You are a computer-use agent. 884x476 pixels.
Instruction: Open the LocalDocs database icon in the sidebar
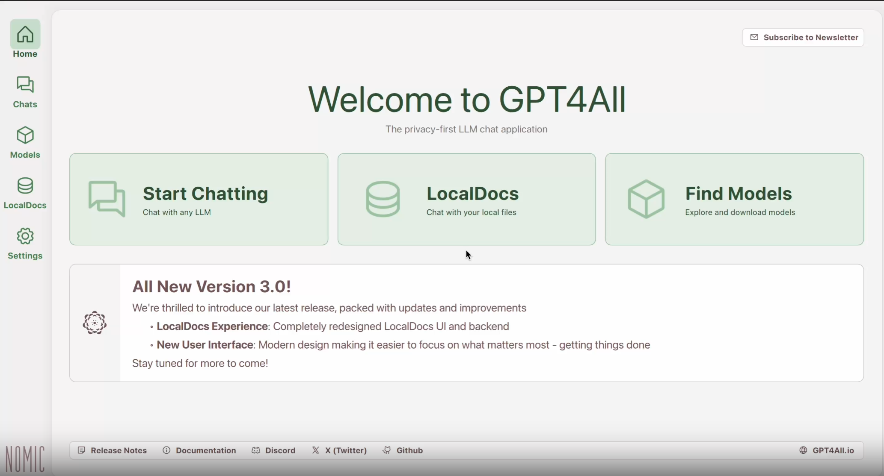[25, 186]
